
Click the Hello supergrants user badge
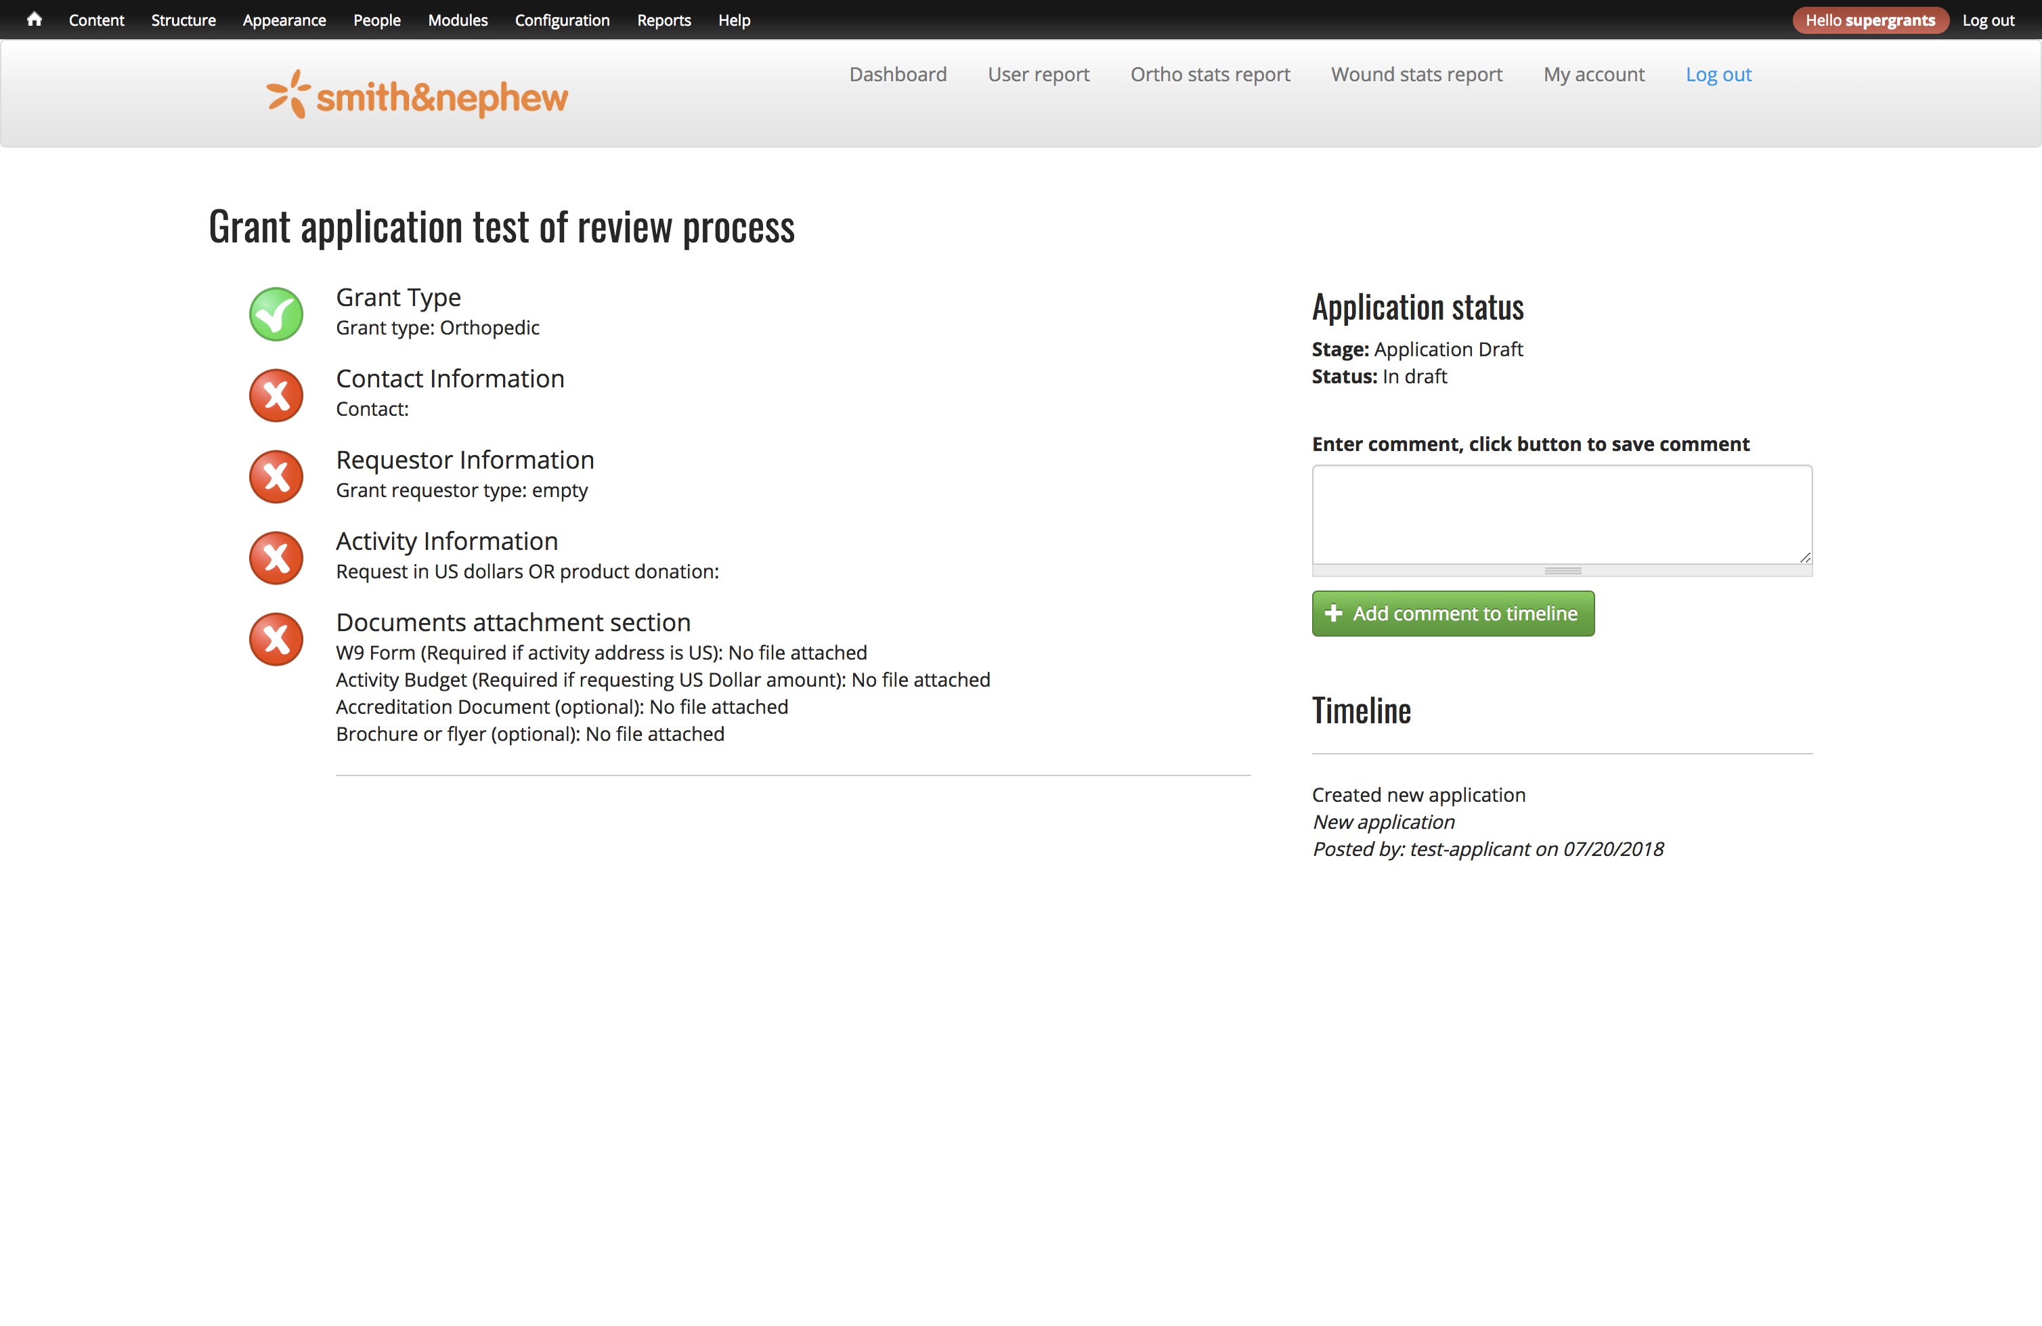pyautogui.click(x=1869, y=20)
